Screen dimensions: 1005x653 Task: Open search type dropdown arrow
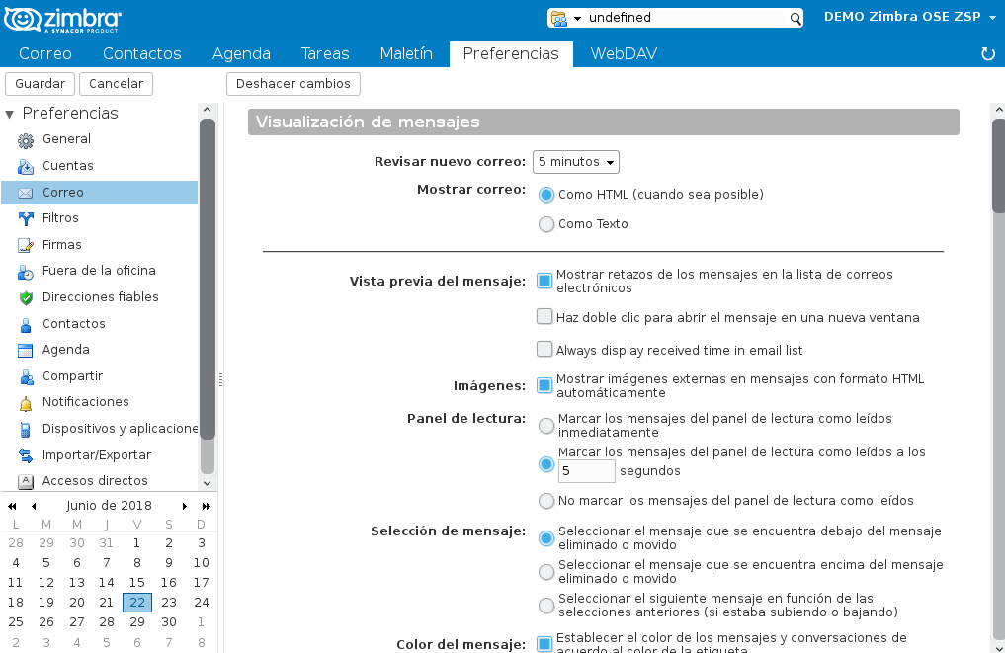coord(577,19)
